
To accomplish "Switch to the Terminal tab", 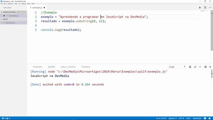I will (x=86, y=67).
